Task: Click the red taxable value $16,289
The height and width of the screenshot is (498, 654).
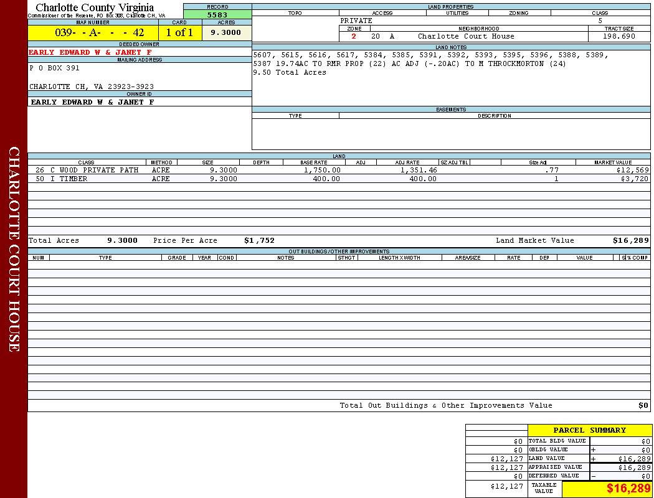Action: click(x=628, y=489)
